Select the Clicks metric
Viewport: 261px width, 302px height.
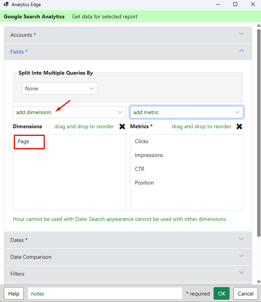[142, 141]
